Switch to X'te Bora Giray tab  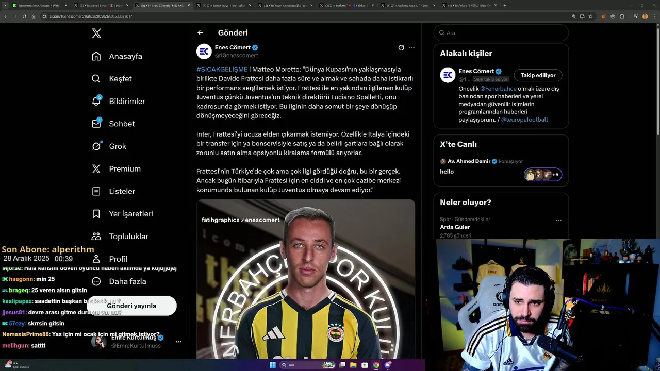224,5
